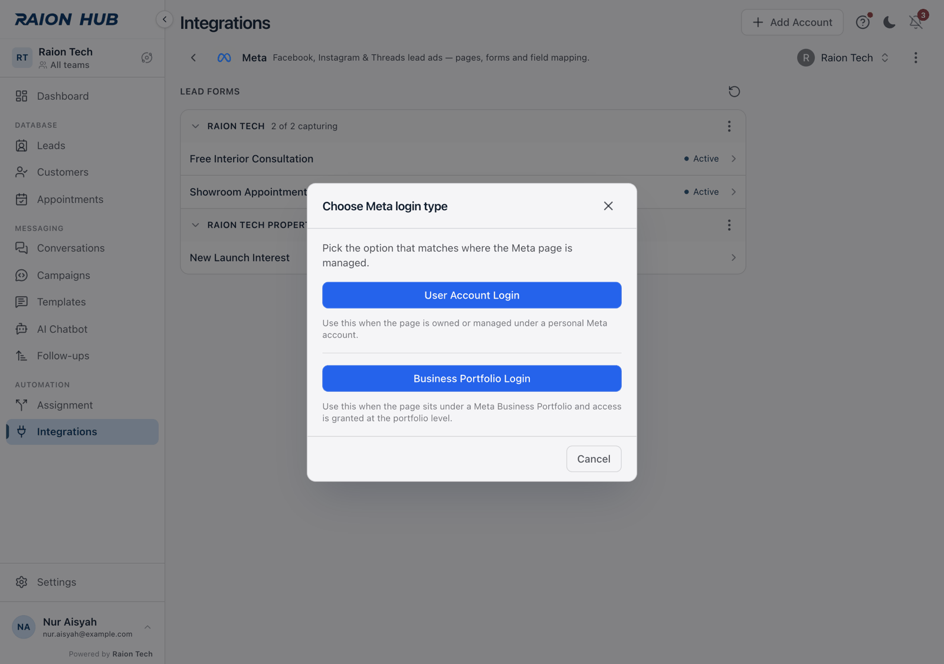Open the RAION TECH group options menu
Screen dimensions: 944x664
[729, 126]
